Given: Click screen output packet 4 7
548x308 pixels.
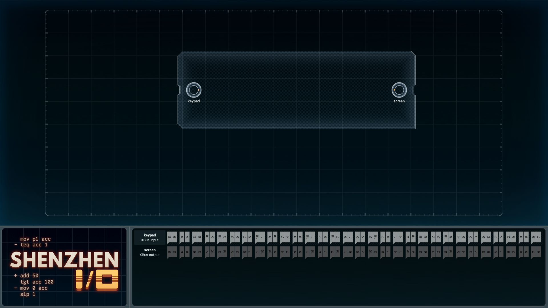Looking at the screenshot, I should click(x=285, y=252).
